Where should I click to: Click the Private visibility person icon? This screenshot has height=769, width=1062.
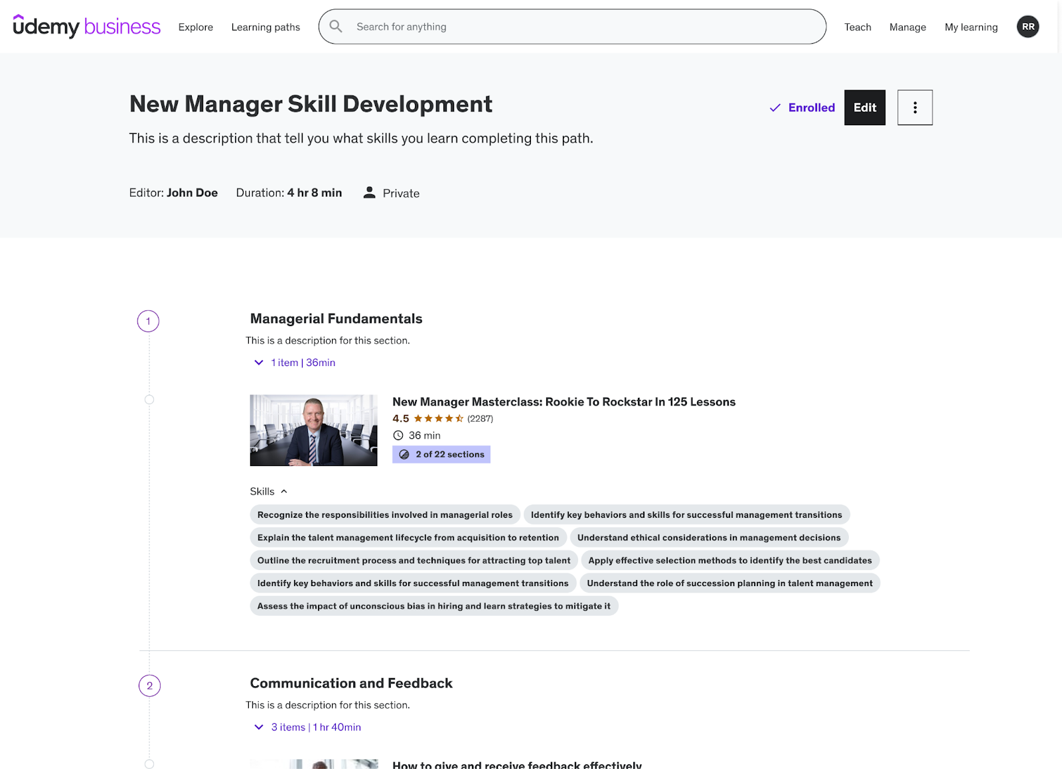[x=369, y=192]
